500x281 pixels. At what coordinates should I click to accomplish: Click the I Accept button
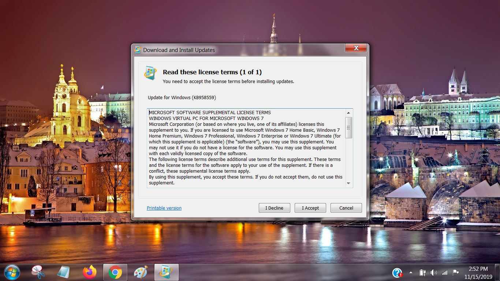(x=310, y=208)
